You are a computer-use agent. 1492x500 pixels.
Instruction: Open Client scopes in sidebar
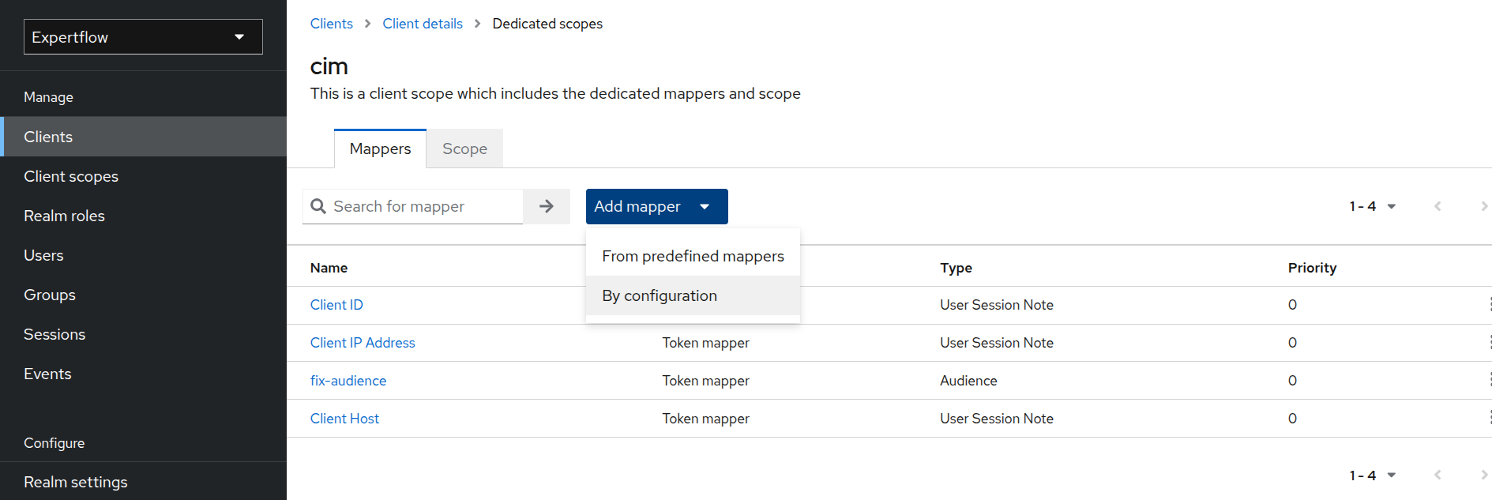point(71,176)
